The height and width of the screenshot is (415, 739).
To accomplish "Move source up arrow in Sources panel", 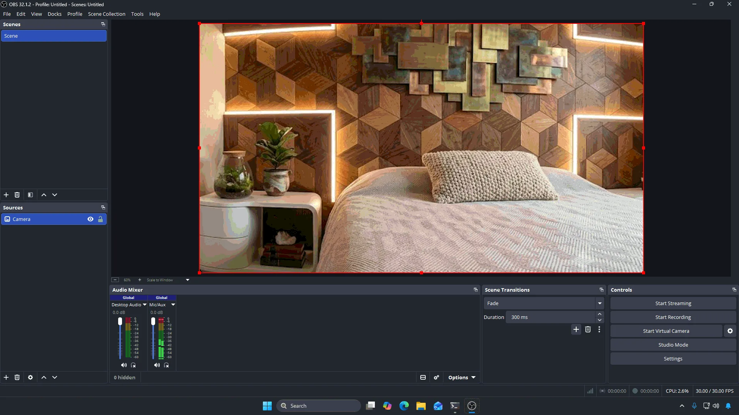I will pos(44,377).
